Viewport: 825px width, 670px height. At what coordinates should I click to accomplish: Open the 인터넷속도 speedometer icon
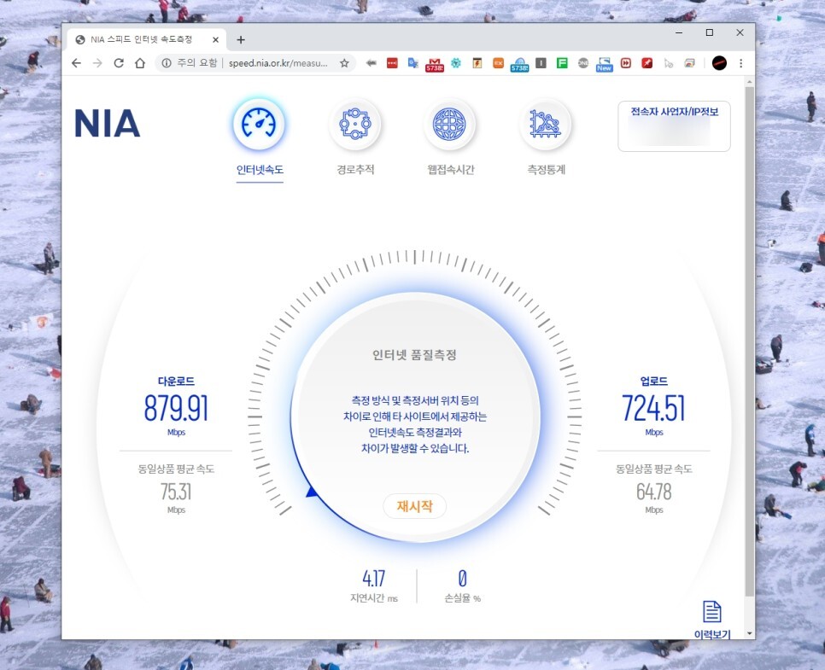(x=259, y=125)
